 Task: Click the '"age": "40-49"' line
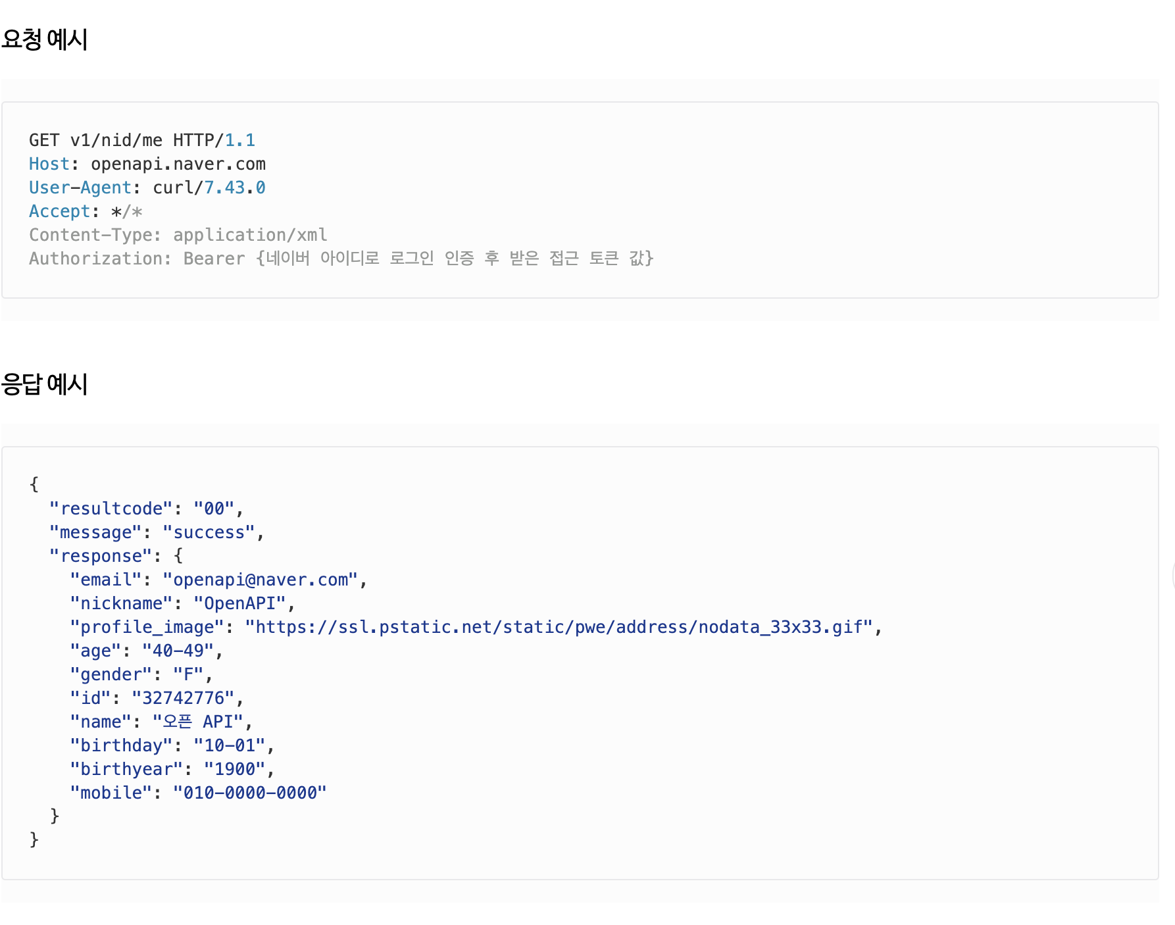tap(147, 651)
